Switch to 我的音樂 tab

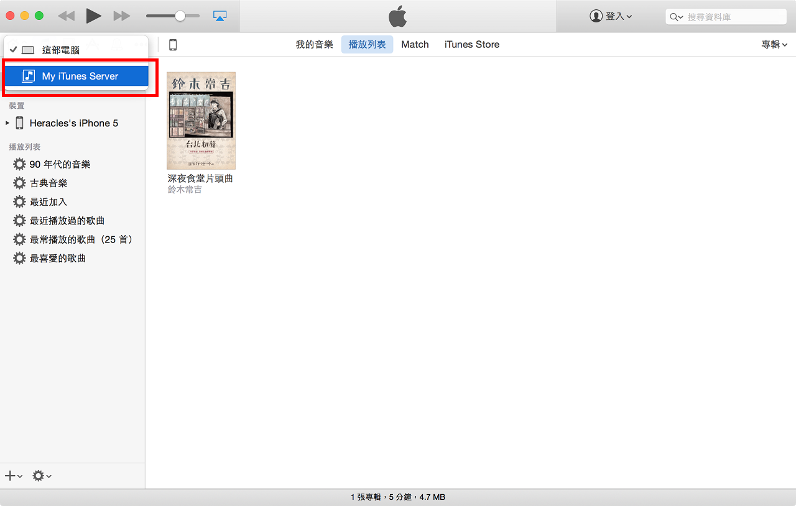pyautogui.click(x=315, y=45)
